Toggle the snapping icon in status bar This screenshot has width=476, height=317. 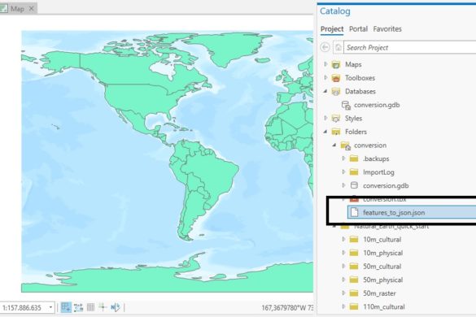click(x=66, y=307)
